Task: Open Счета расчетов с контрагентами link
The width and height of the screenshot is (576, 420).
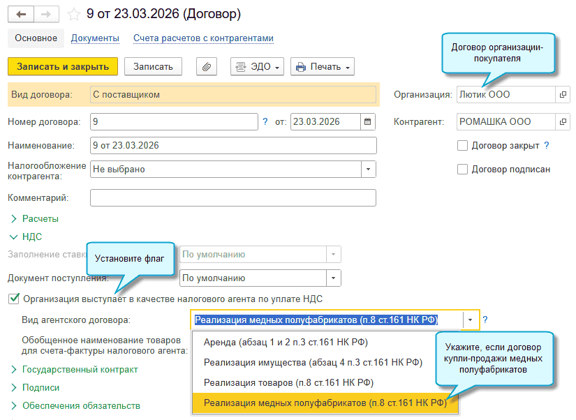Action: pyautogui.click(x=203, y=38)
